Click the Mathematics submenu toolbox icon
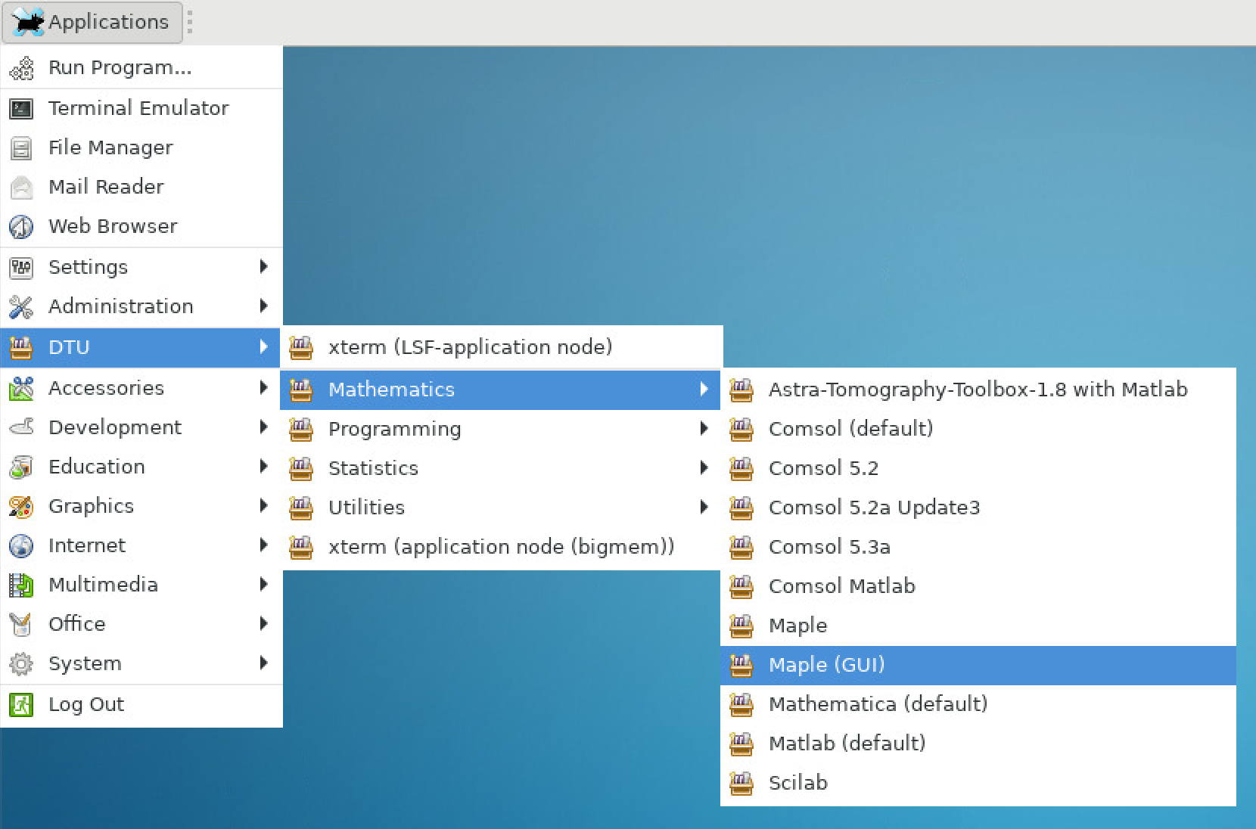The image size is (1256, 829). [x=301, y=390]
